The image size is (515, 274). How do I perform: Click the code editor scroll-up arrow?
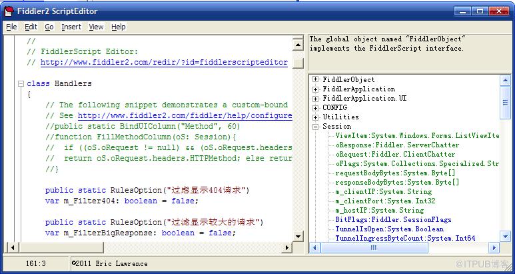pyautogui.click(x=298, y=45)
